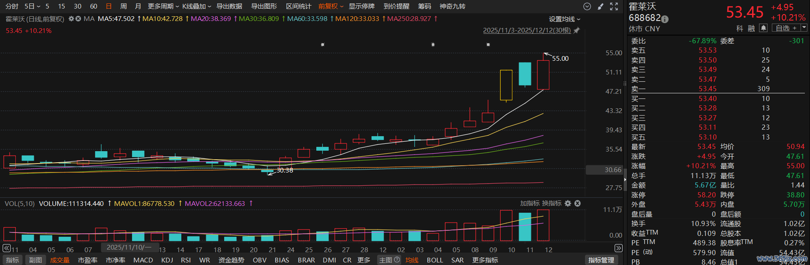Show stock info for code 688682

click(x=665, y=19)
